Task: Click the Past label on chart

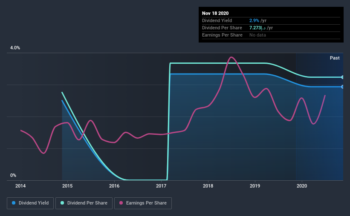Action: pyautogui.click(x=335, y=58)
